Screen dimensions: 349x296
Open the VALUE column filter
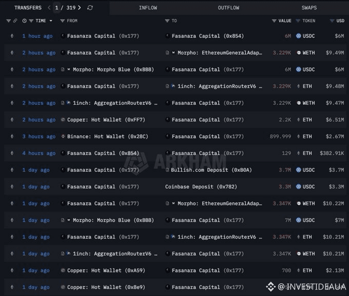[x=274, y=21]
